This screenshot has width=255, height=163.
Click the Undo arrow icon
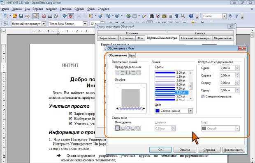[x=108, y=16]
